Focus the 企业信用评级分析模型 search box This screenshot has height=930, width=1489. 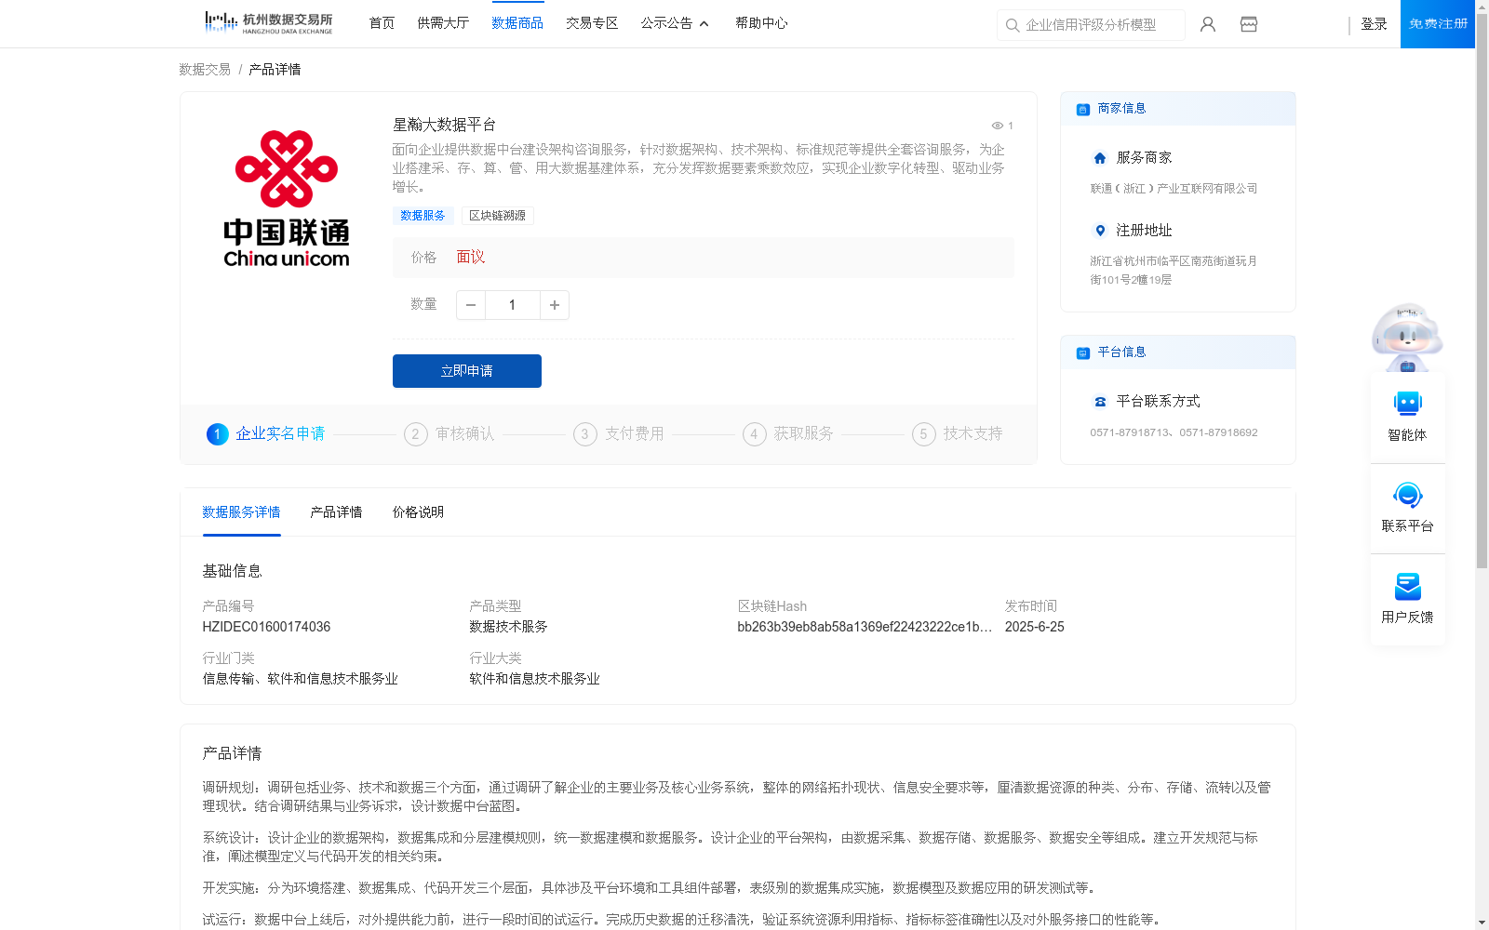[1091, 25]
